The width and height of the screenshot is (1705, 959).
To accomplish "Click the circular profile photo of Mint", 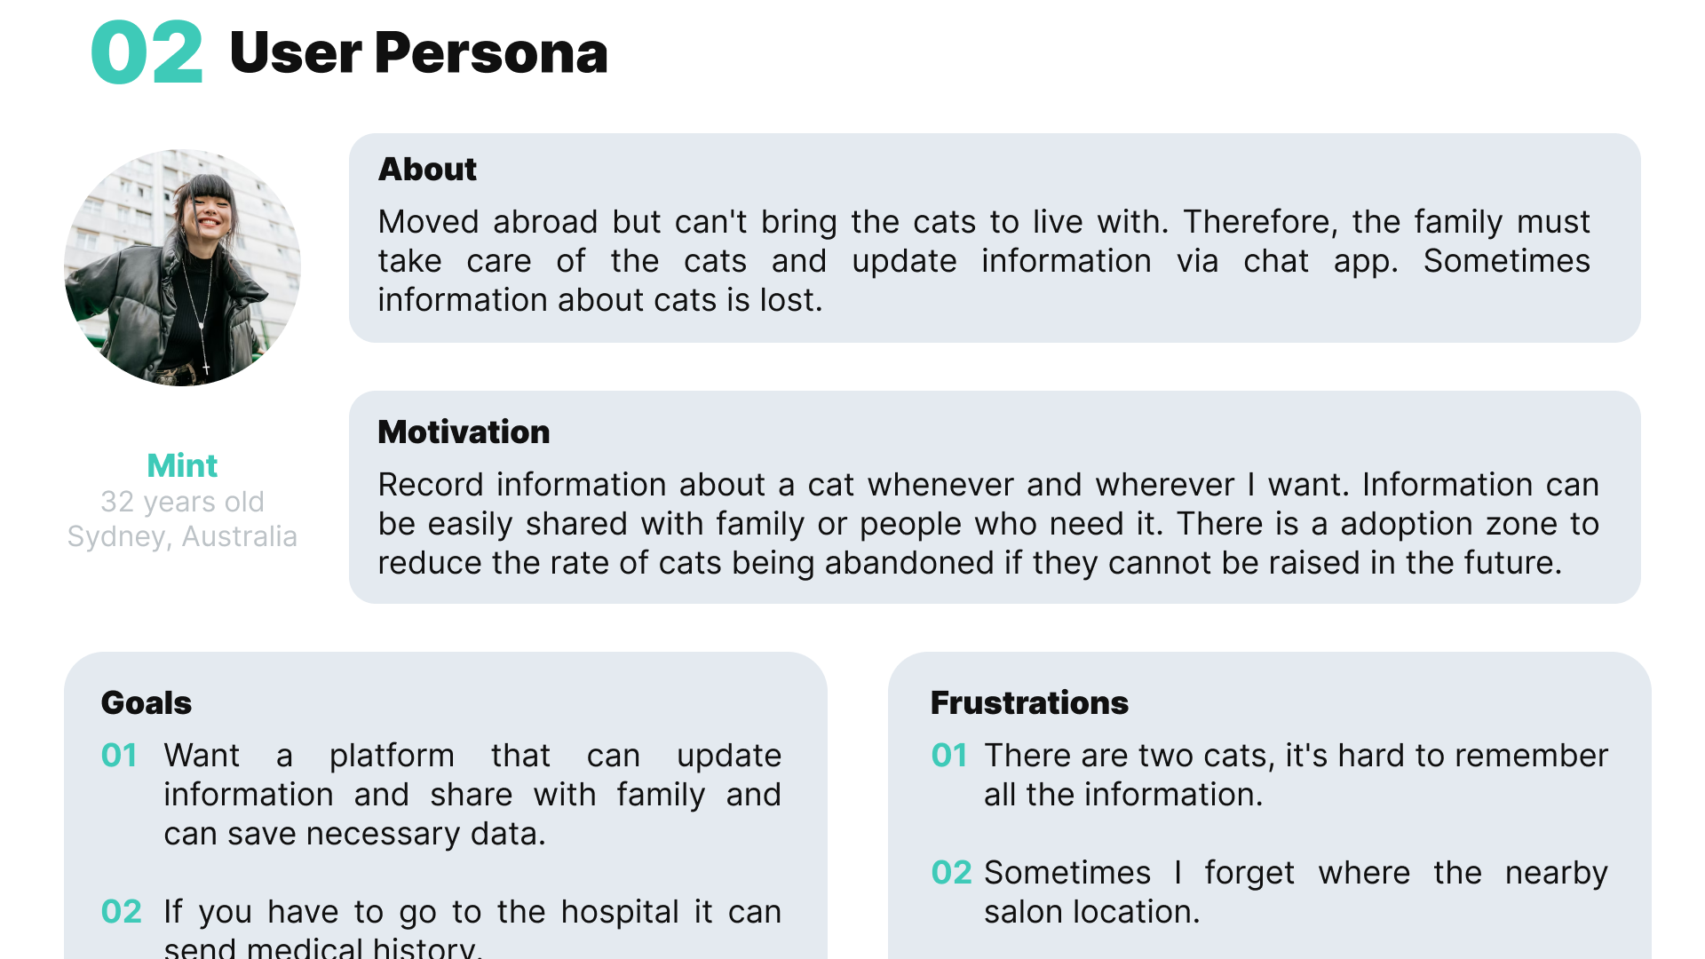I will pyautogui.click(x=182, y=267).
